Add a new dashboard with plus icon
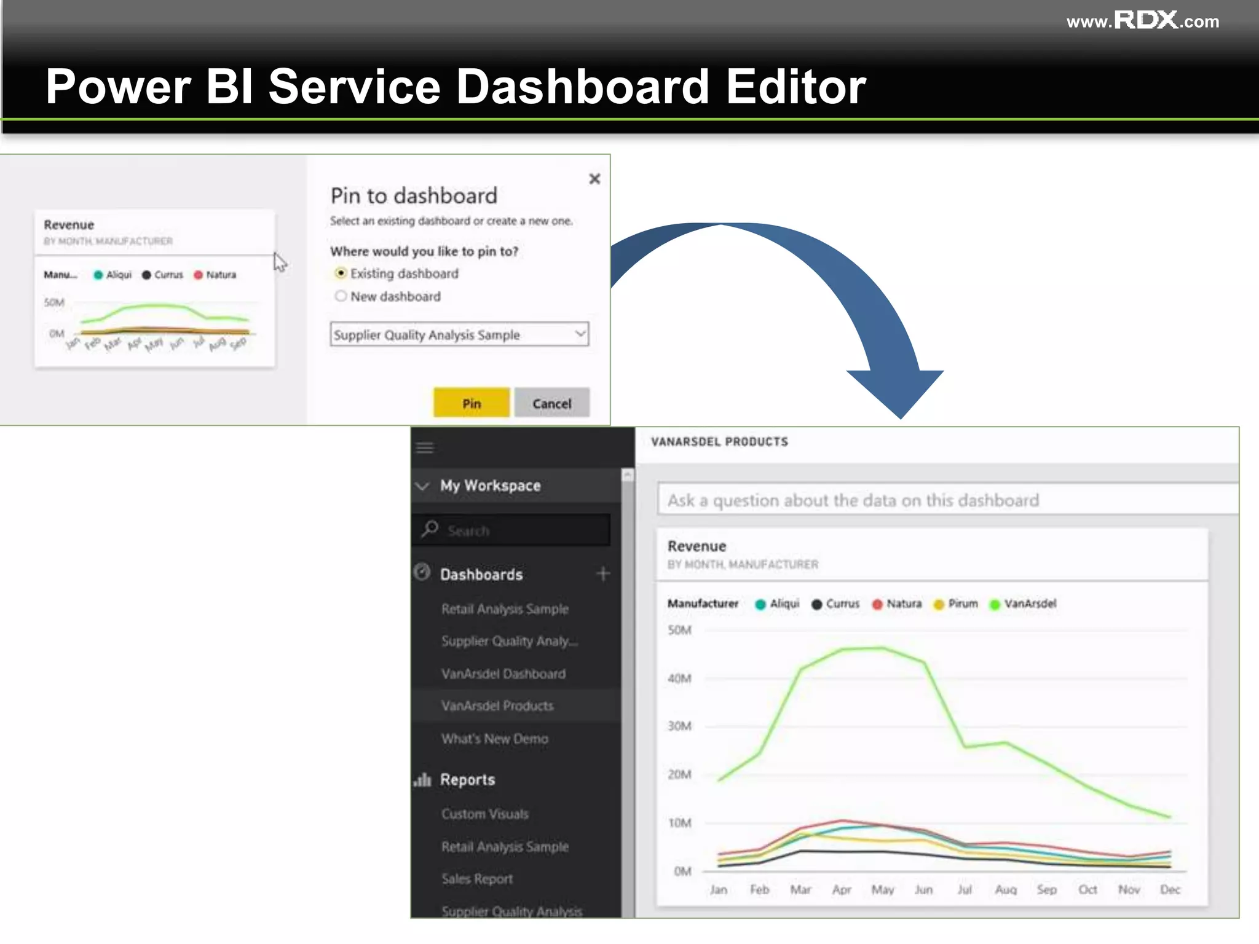This screenshot has height=944, width=1259. [x=603, y=573]
